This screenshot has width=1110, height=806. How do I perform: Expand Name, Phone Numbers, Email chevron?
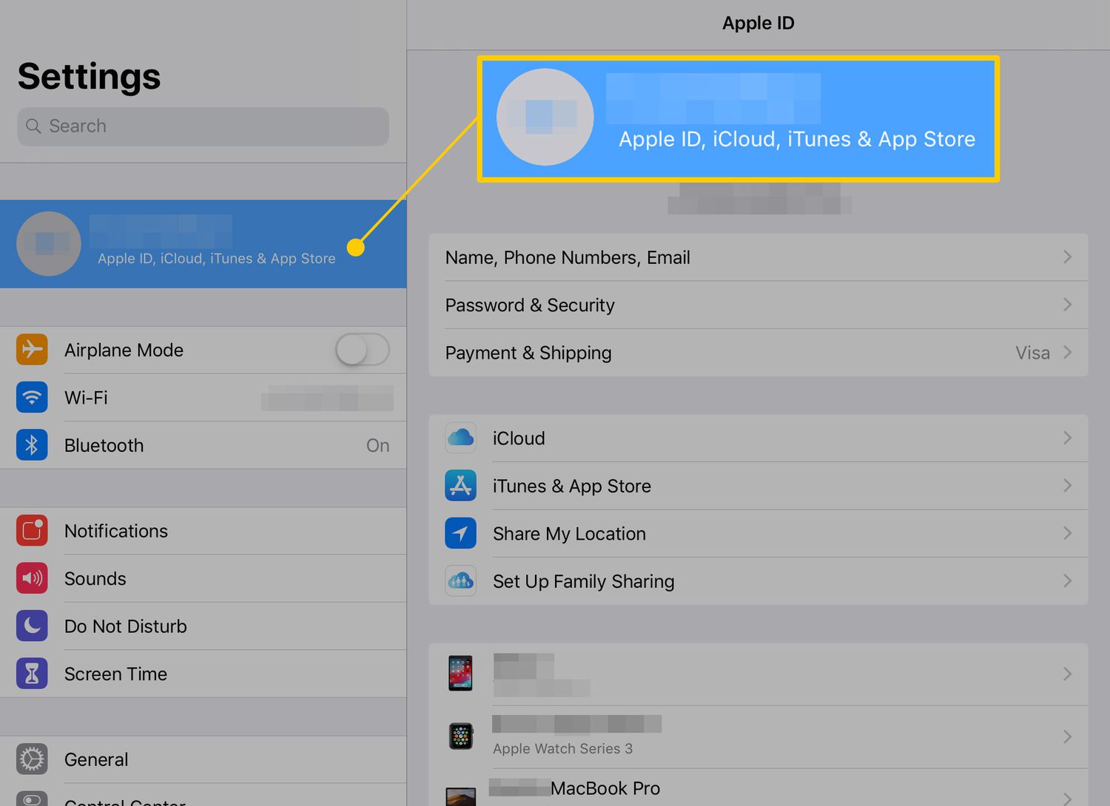click(1067, 257)
